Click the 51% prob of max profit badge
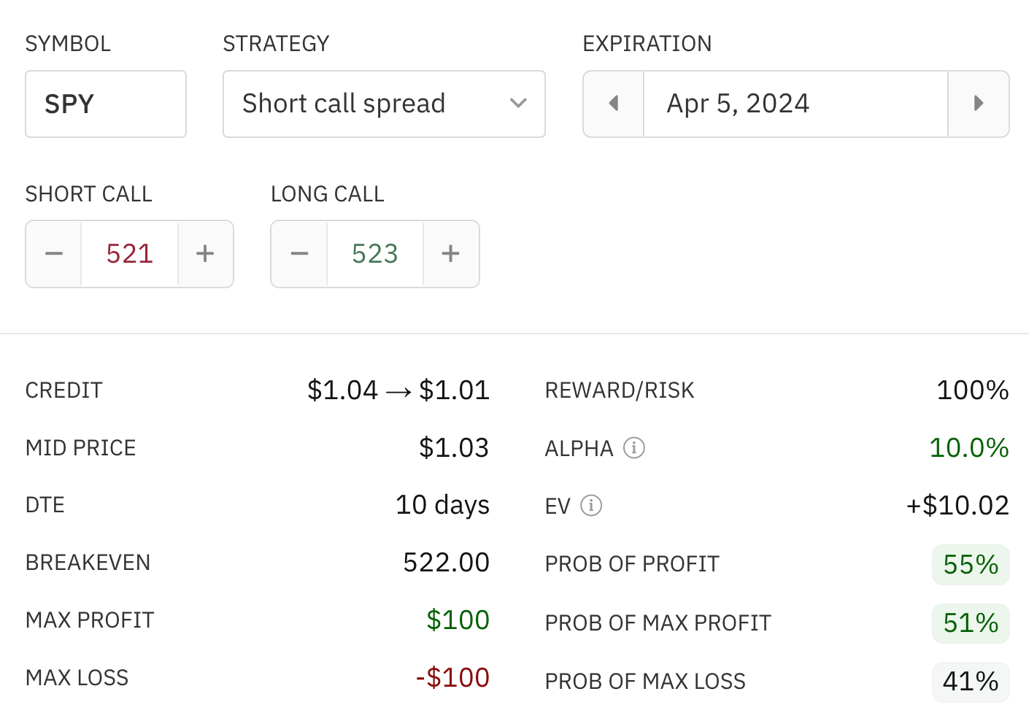The image size is (1029, 721). click(971, 623)
